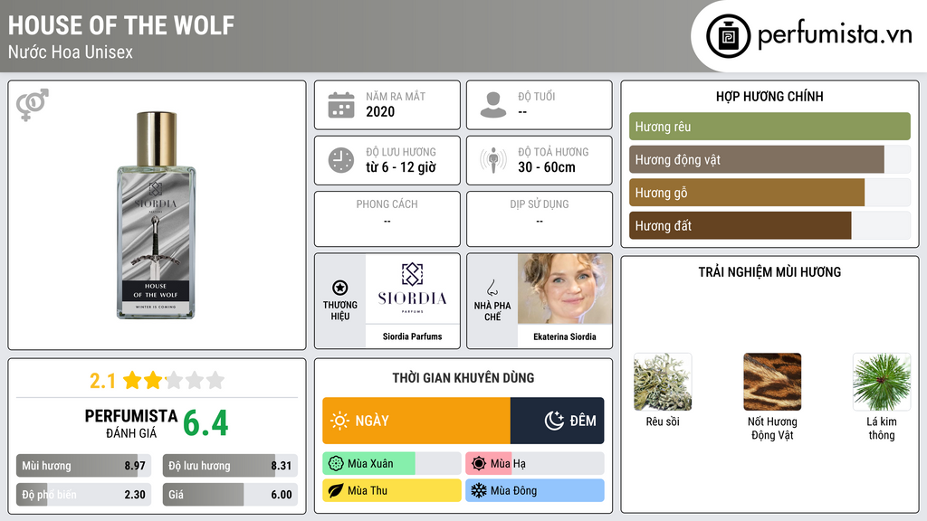Click the dark Đêm nighttime bar
Viewport: 927px width, 521px height.
coord(558,421)
